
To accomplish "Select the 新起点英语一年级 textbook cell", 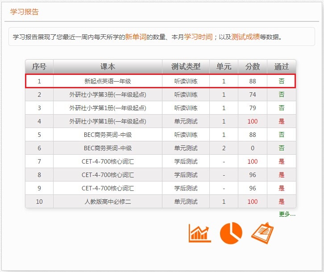I will [108, 81].
